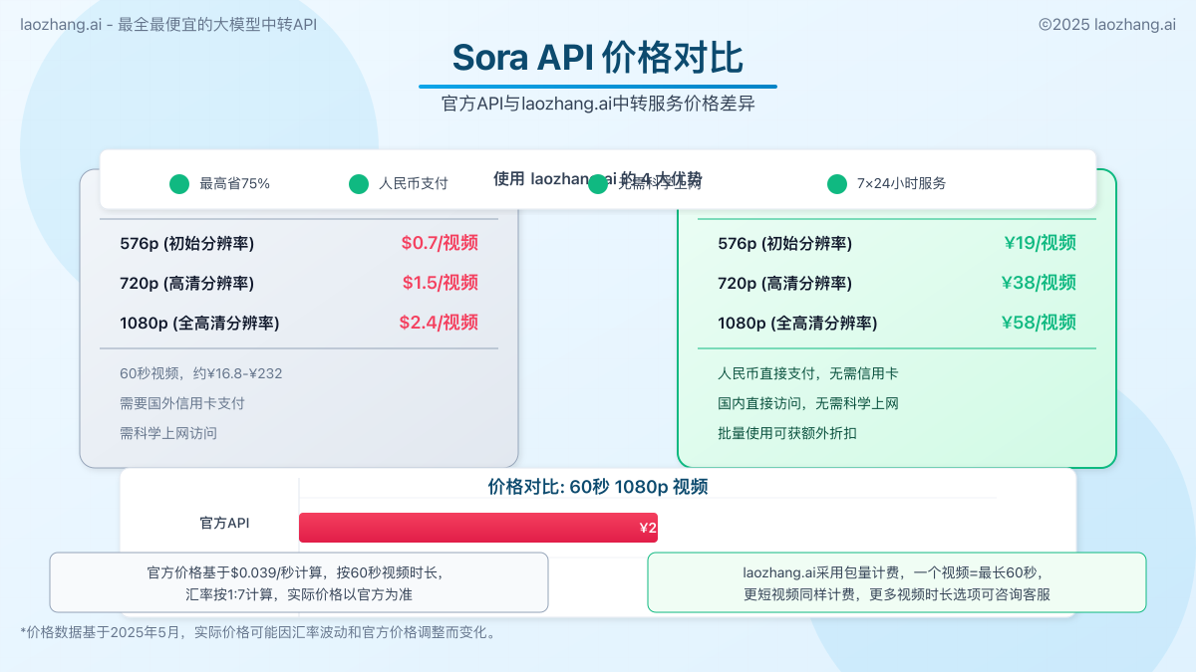Click the laozhang 576p row label beside ¥19/视频
1196x672 pixels.
pos(785,243)
